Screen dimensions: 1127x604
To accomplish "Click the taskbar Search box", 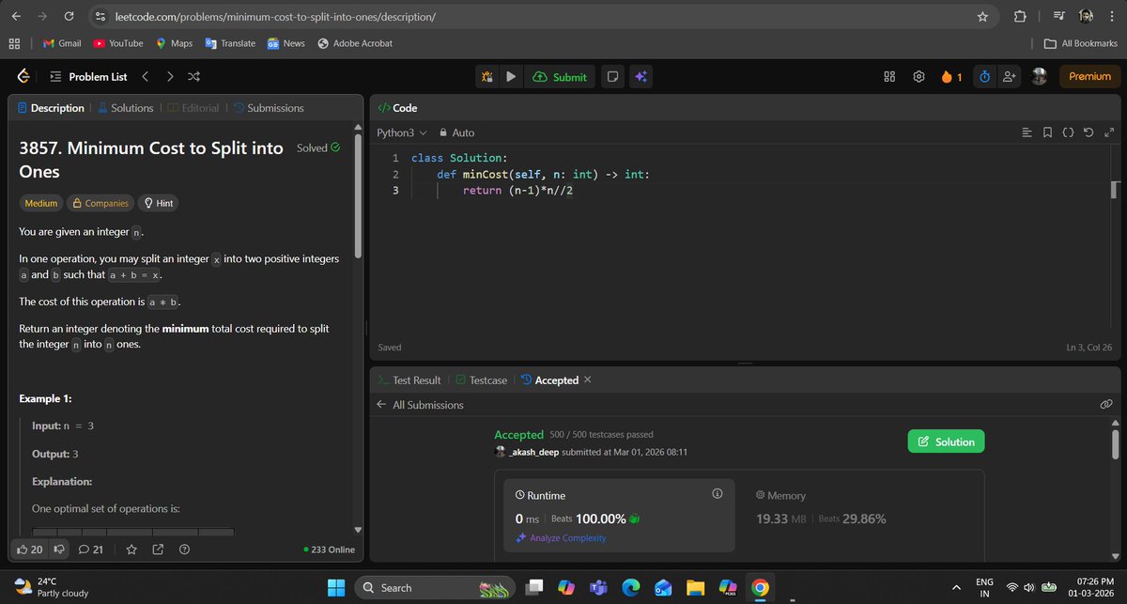I will [x=435, y=587].
